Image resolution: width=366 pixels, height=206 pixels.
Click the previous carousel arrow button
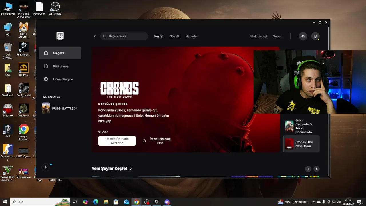[x=308, y=169]
